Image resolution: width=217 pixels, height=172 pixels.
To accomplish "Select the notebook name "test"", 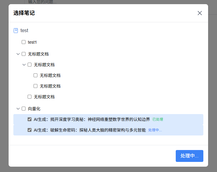I will (24, 31).
